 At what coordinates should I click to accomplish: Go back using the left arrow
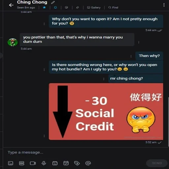[x=11, y=5]
